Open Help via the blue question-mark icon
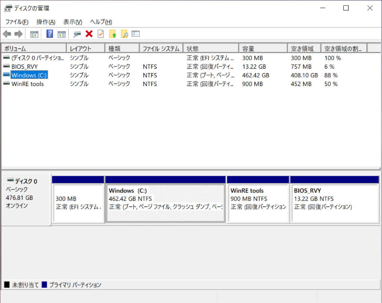This screenshot has height=303, width=382. tap(50, 33)
